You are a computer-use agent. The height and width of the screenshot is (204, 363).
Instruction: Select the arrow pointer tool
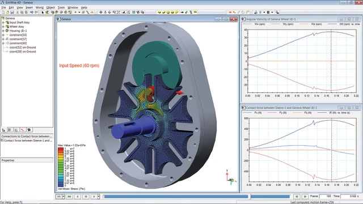coord(43,12)
